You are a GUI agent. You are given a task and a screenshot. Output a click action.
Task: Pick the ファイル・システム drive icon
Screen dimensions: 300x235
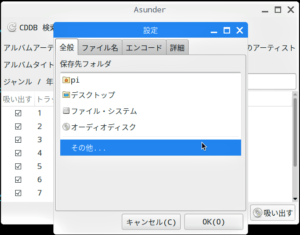tap(66, 111)
